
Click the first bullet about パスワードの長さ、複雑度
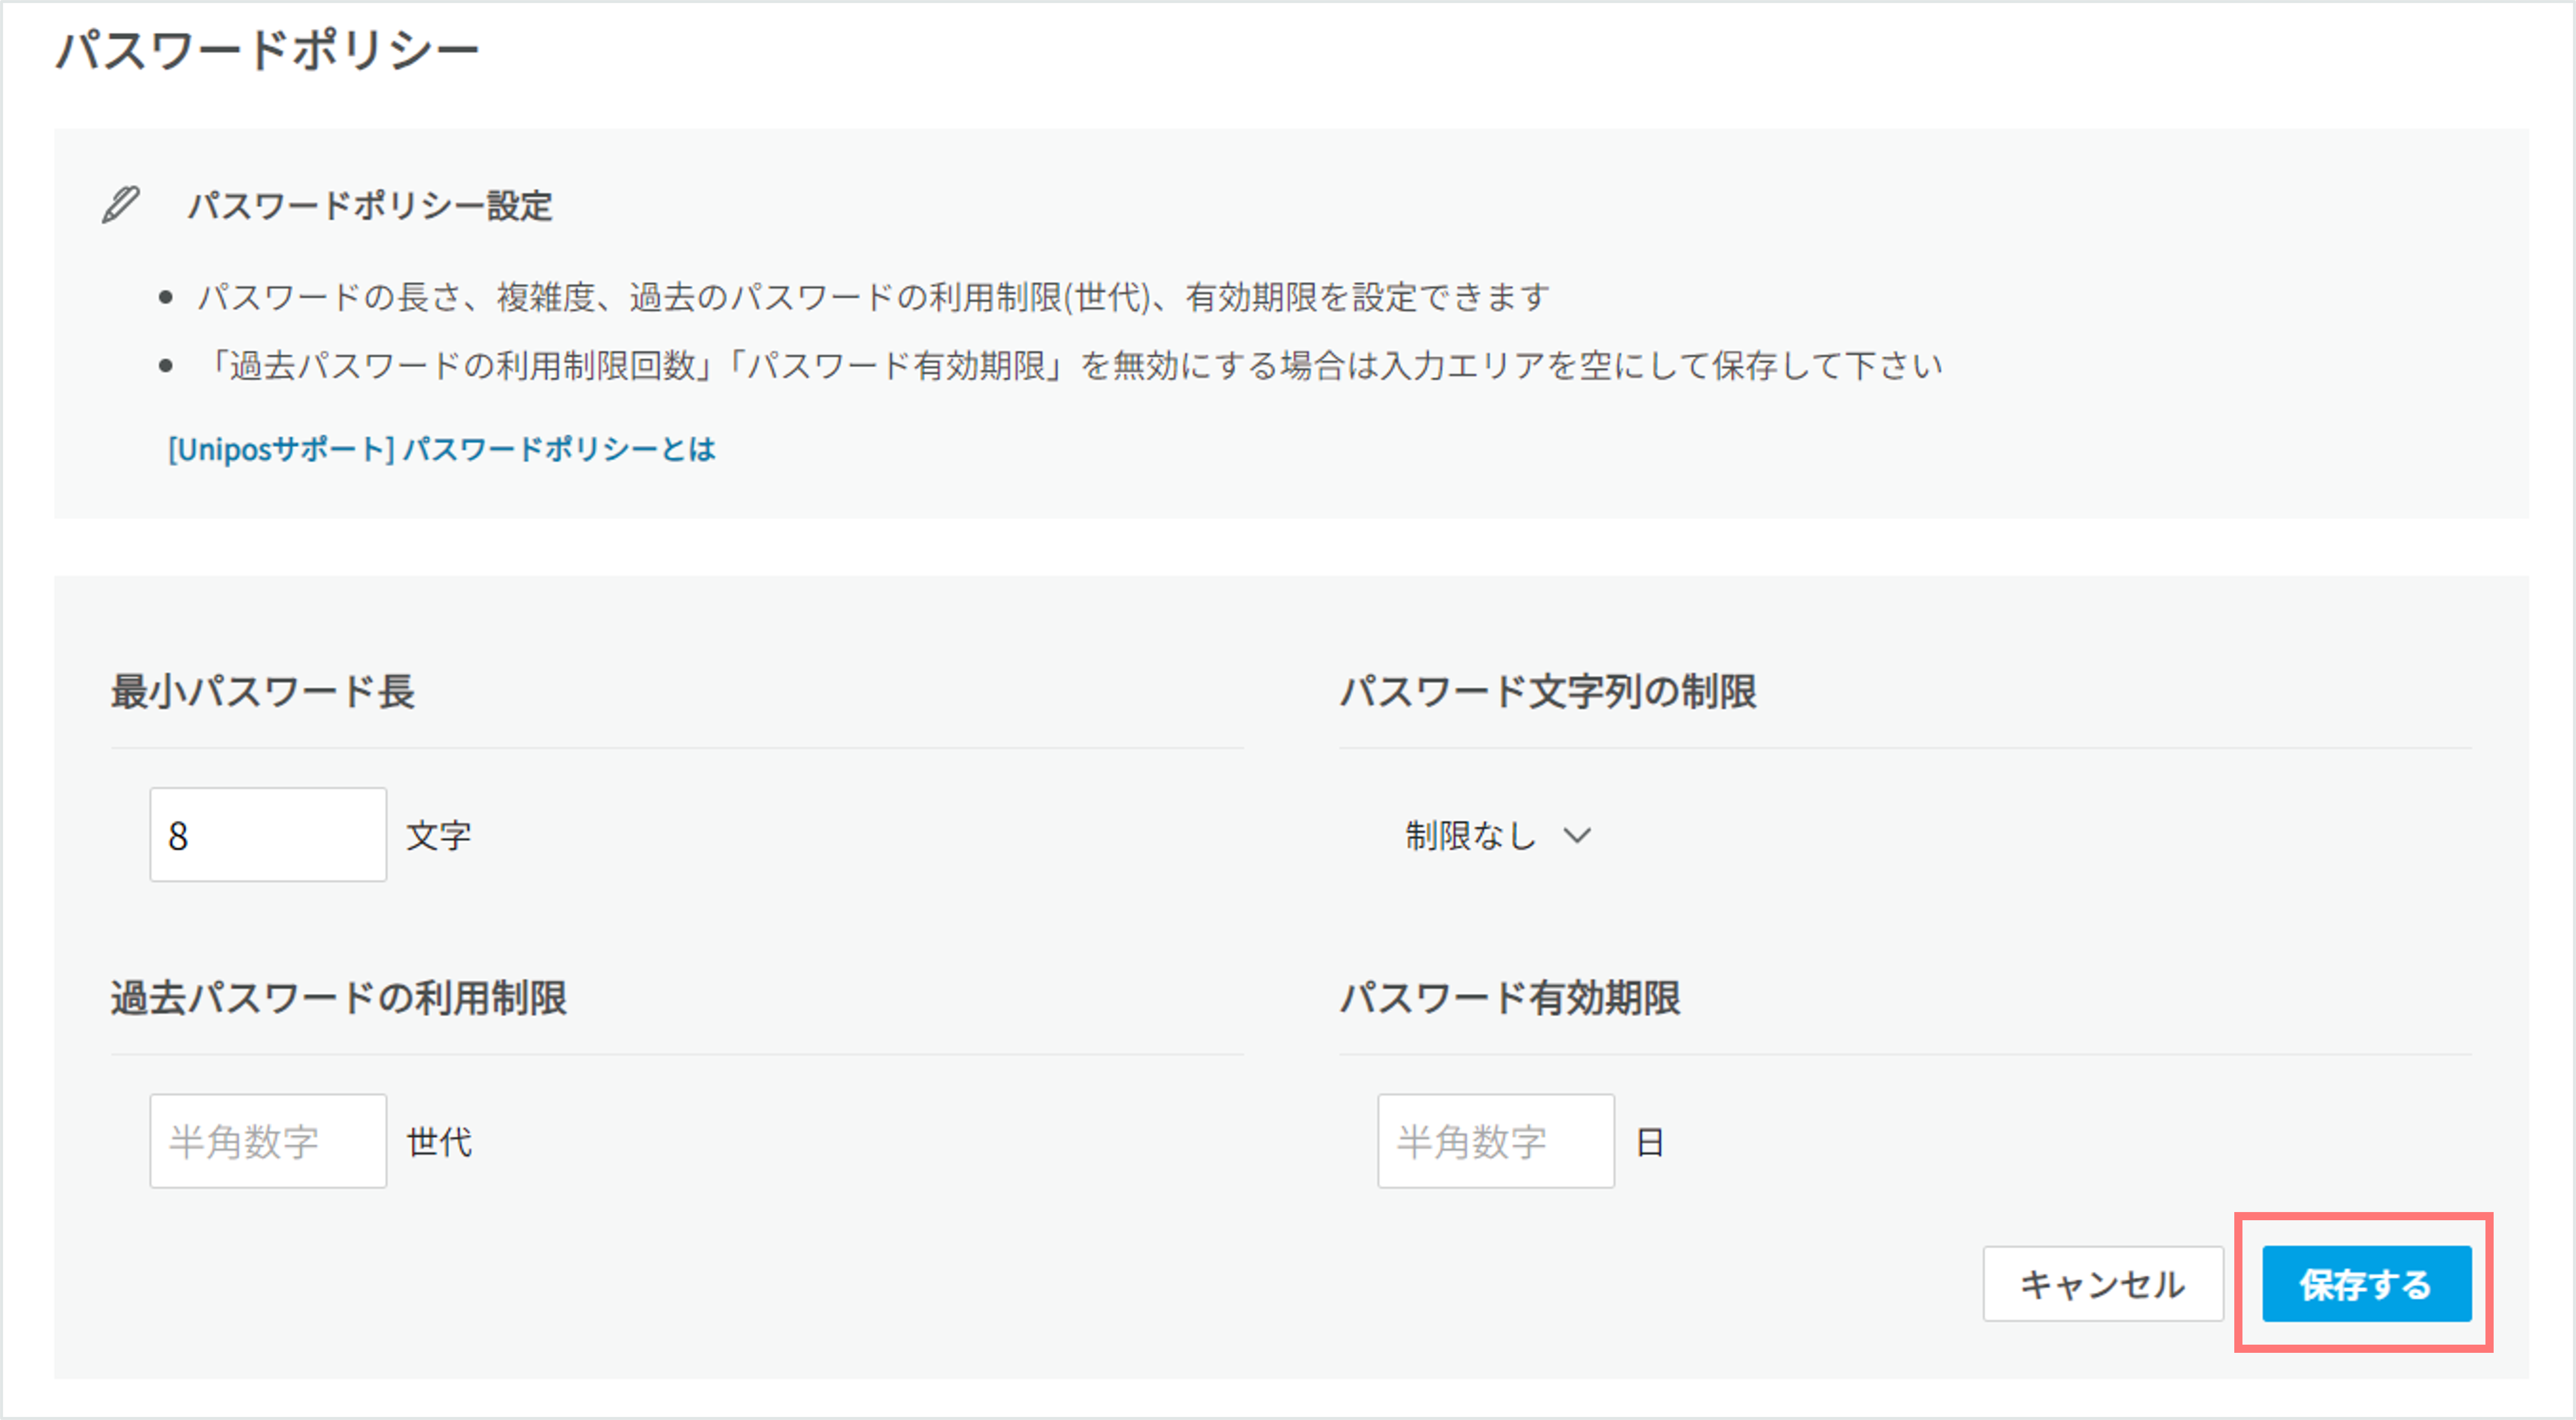point(873,297)
